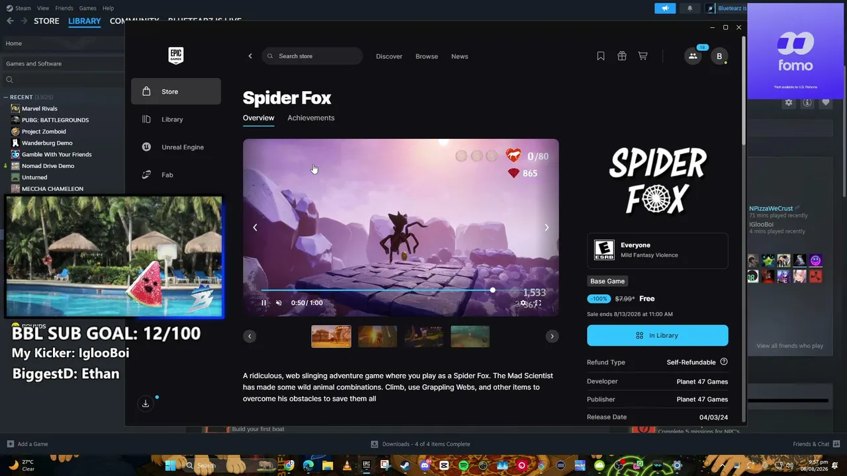
Task: Go back in Steam navigation
Action: 9,21
